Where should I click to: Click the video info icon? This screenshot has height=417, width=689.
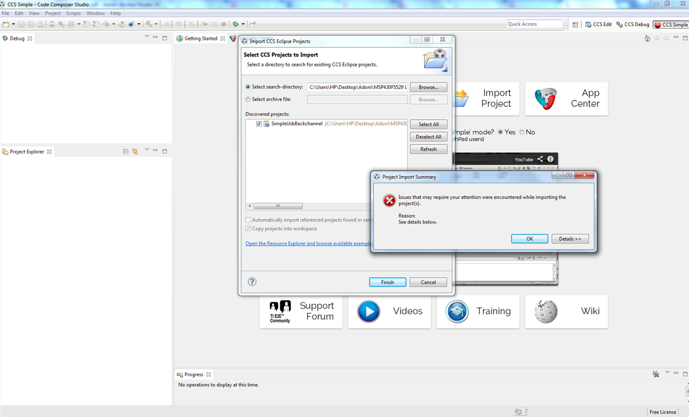pyautogui.click(x=551, y=159)
